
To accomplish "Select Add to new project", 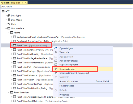I will pyautogui.click(x=68, y=61).
